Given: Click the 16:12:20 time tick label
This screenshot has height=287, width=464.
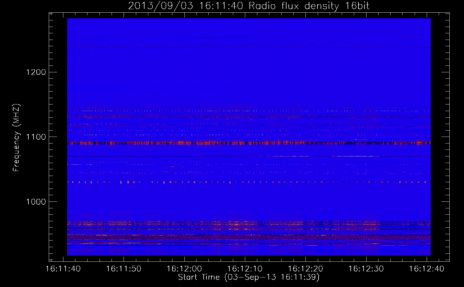Looking at the screenshot, I should (x=305, y=269).
